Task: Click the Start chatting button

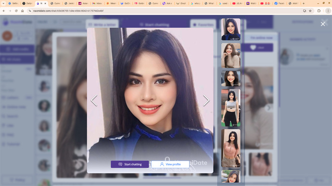Action: pos(130,164)
